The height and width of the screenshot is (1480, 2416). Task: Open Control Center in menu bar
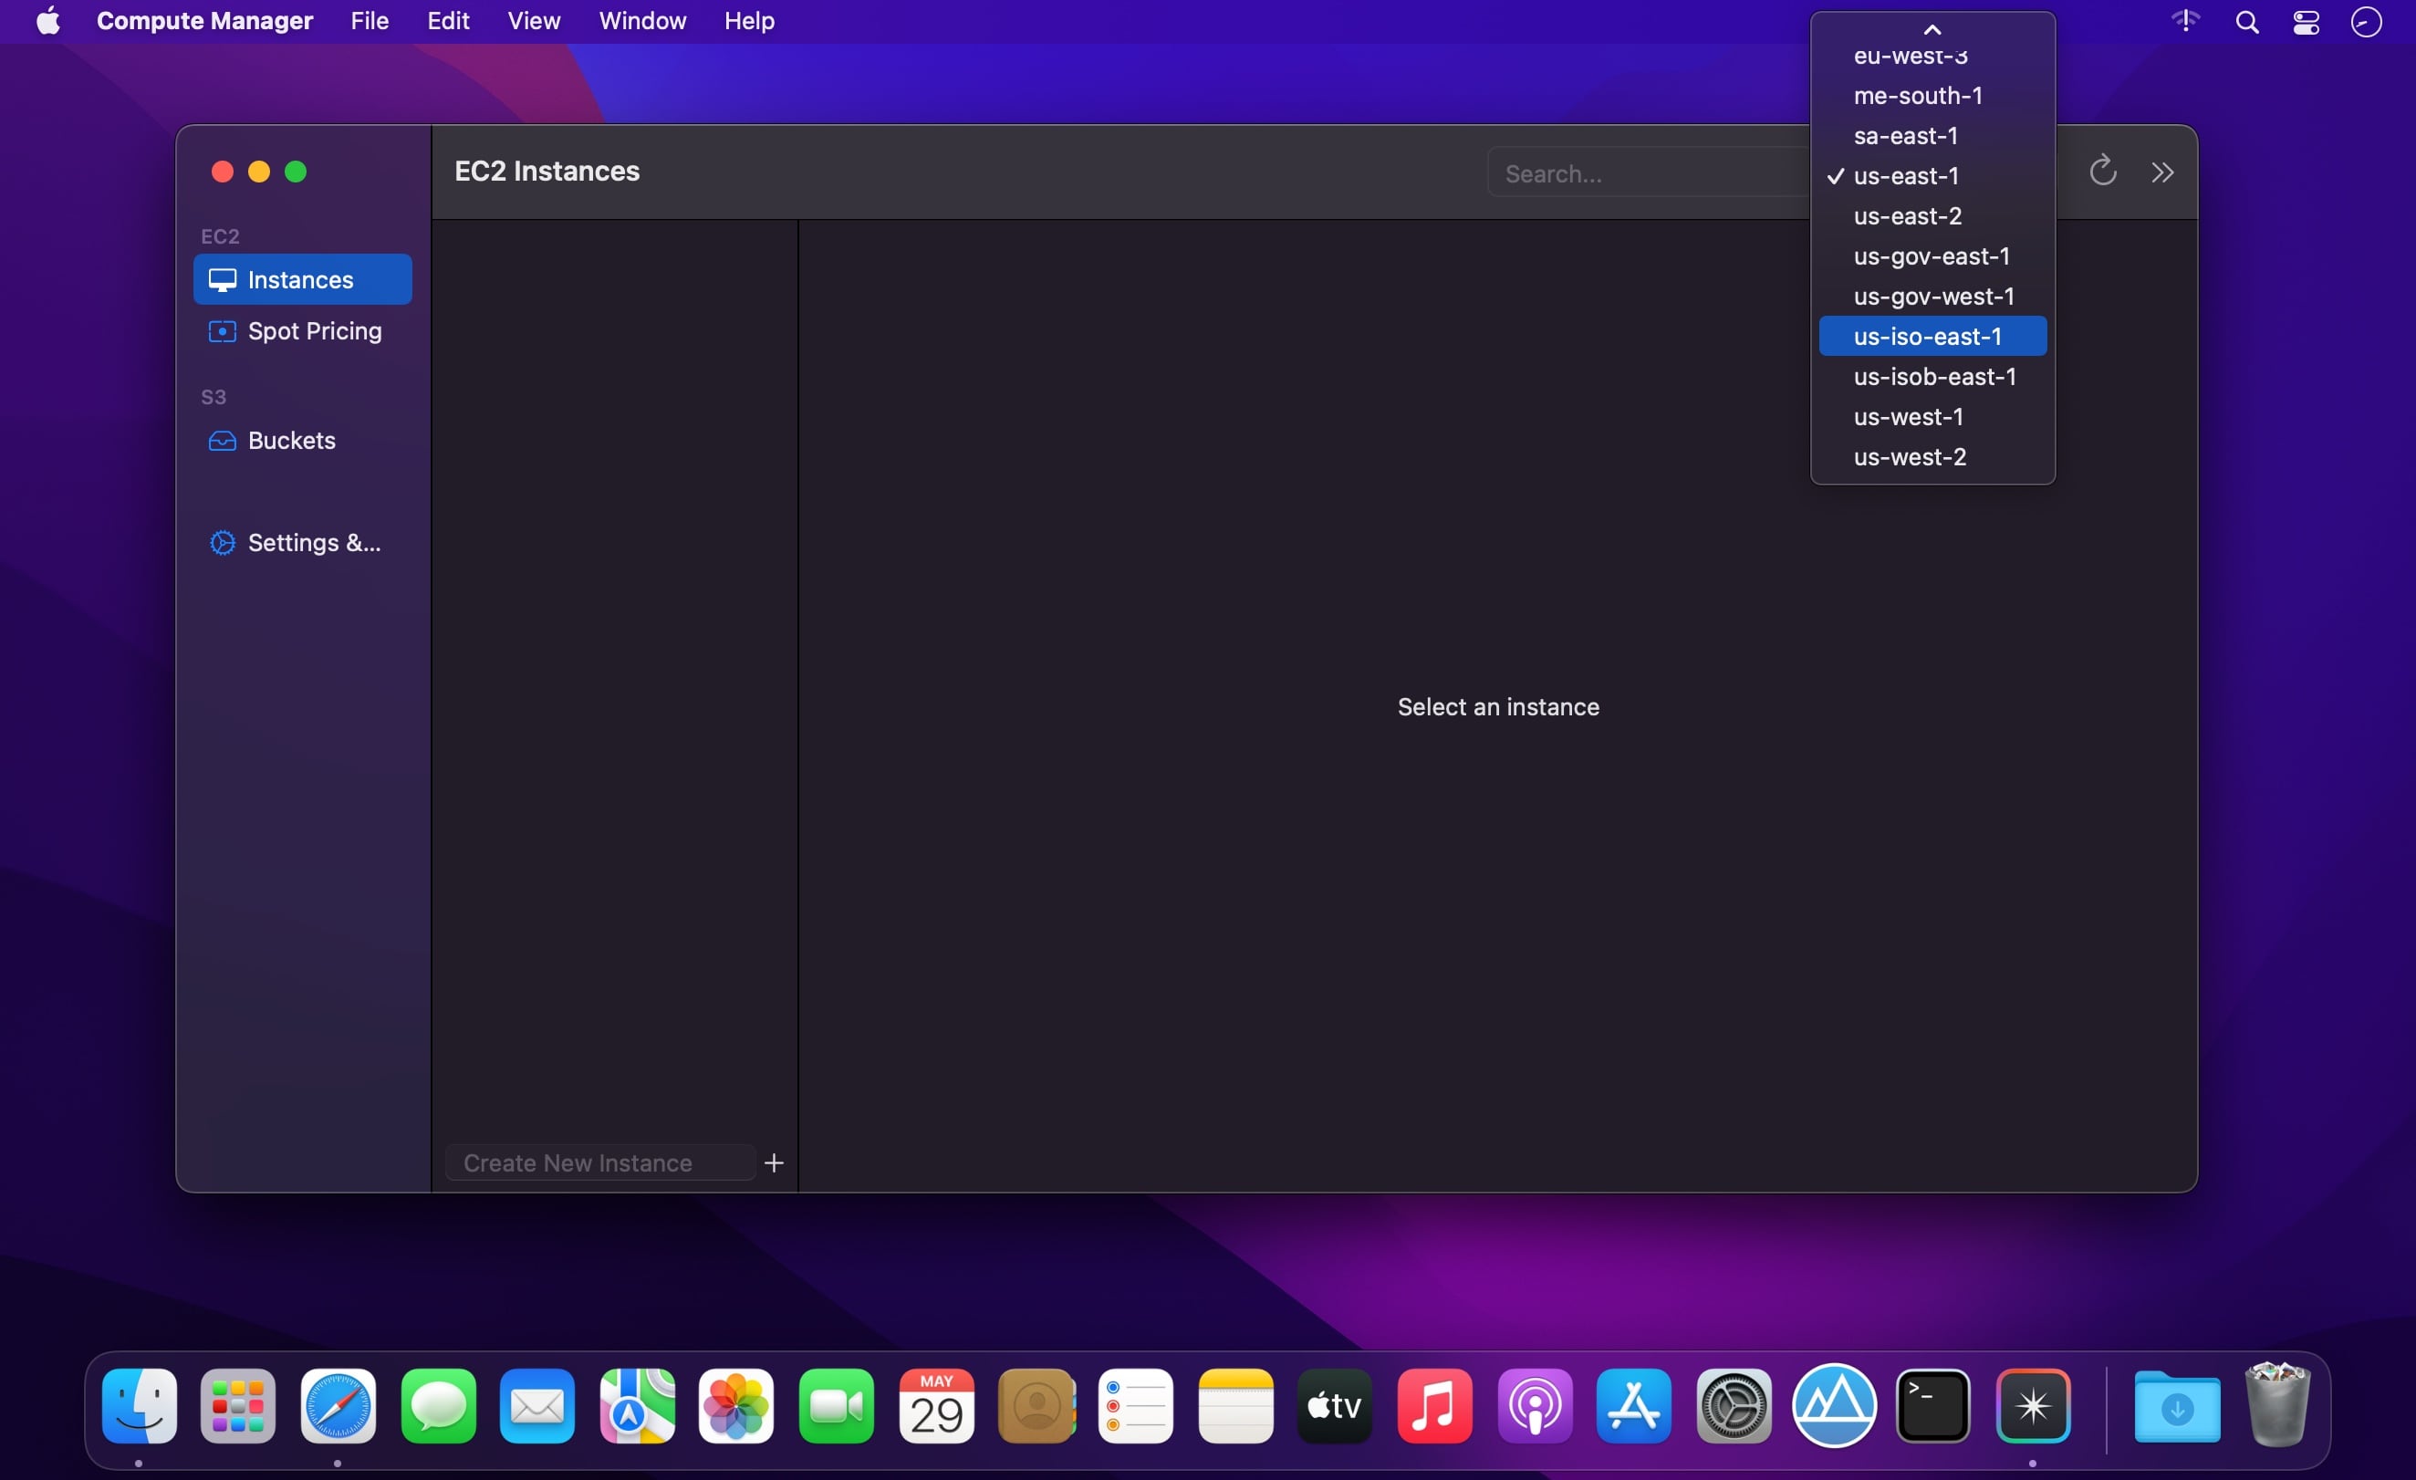click(x=2307, y=22)
